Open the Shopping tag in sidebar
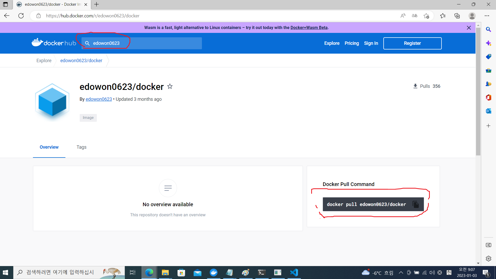The height and width of the screenshot is (279, 496). tap(488, 56)
